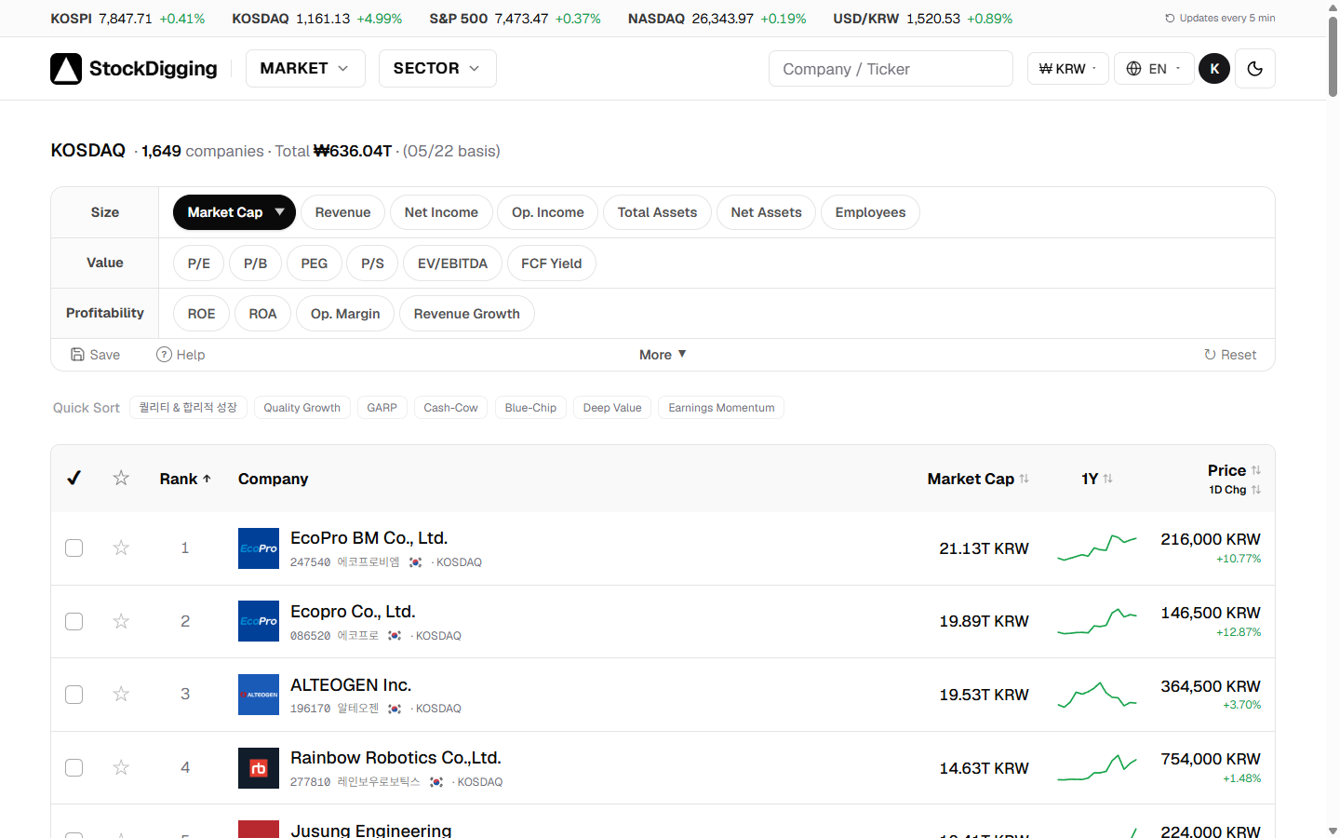
Task: Open the MARKET dropdown menu
Action: [x=305, y=69]
